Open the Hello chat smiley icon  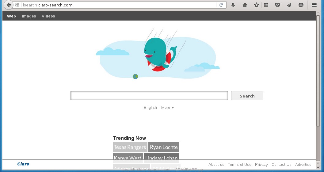tap(301, 5)
